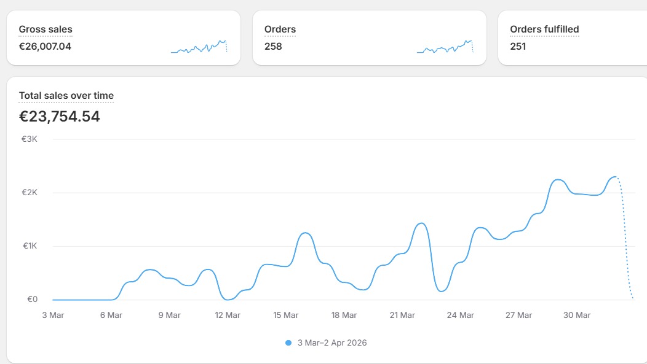The image size is (647, 364).
Task: Open the Gross sales metric title
Action: (x=46, y=29)
